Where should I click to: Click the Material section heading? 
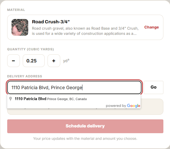[16, 10]
